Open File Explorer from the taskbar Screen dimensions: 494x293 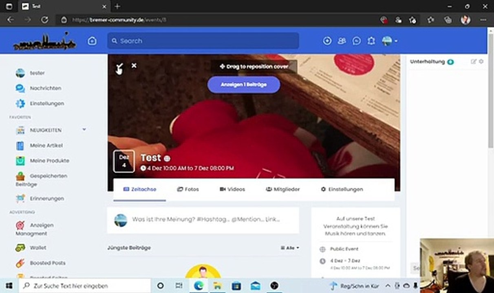pyautogui.click(x=217, y=286)
